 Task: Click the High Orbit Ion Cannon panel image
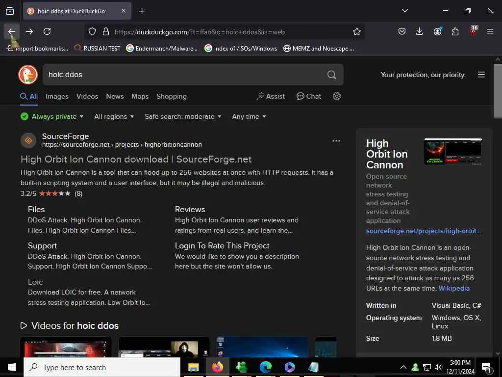pos(452,151)
